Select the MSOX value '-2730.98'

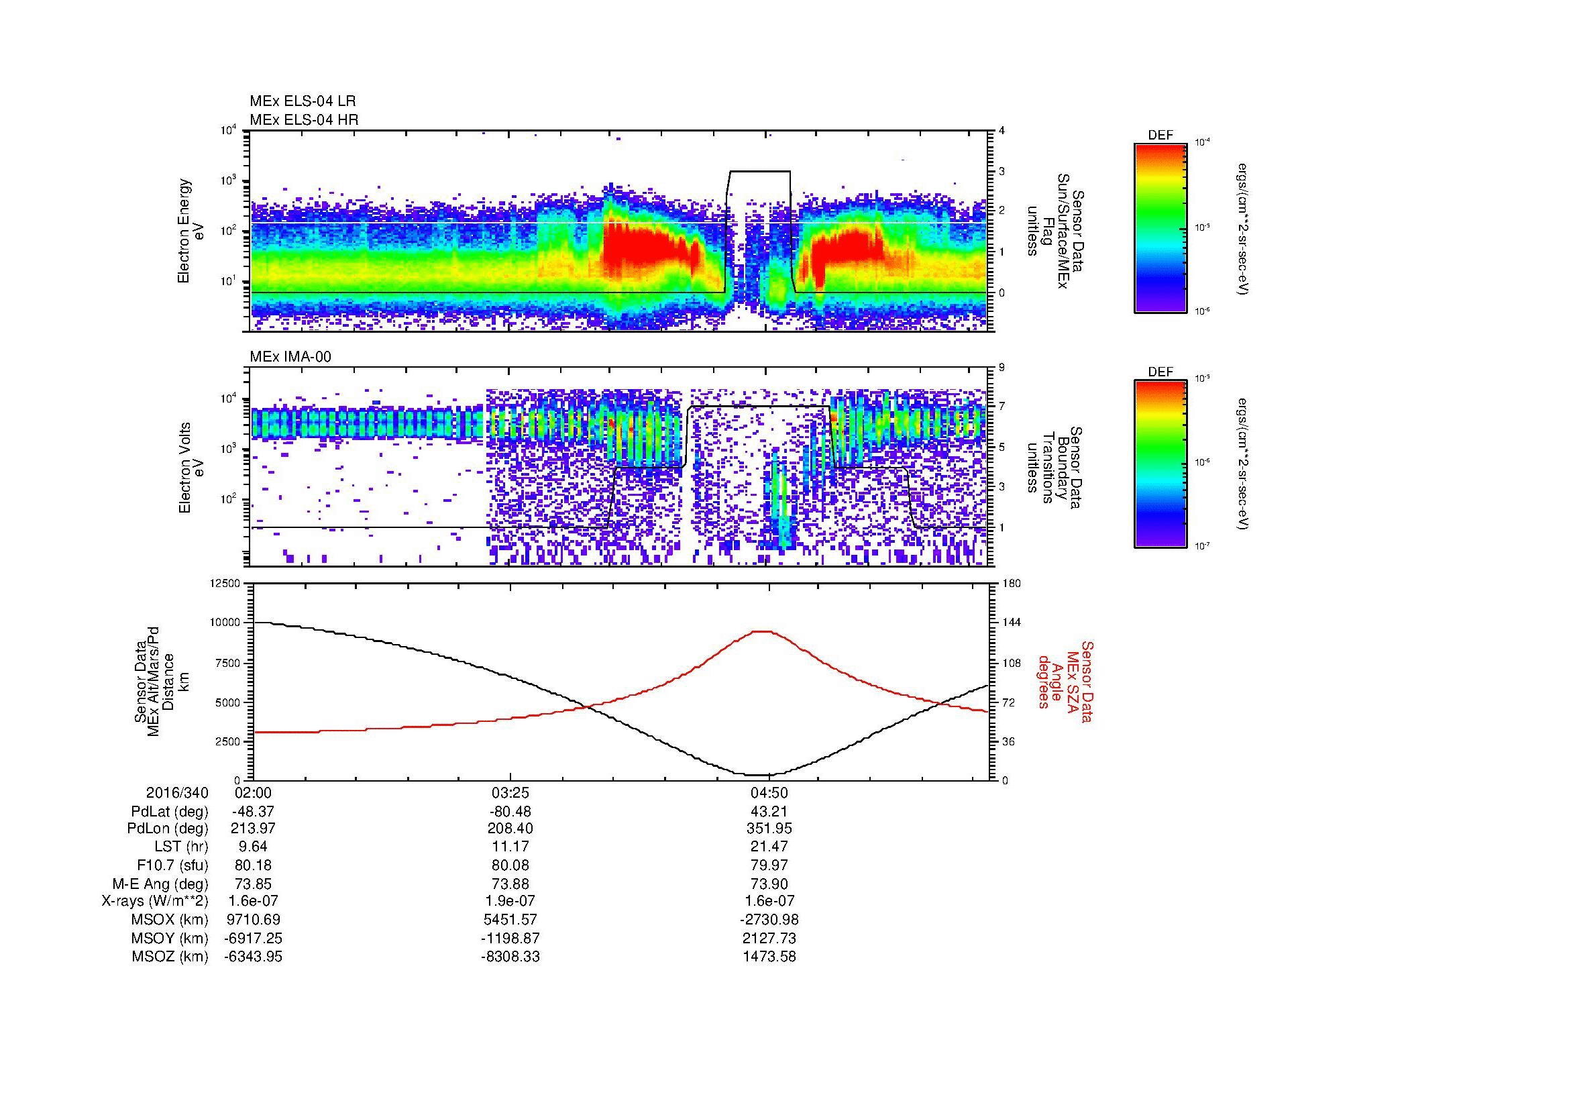[x=769, y=920]
